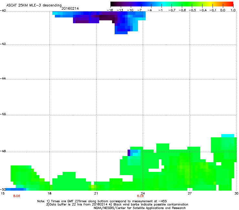Click the NOAA/NESDIS Center for Satellite Applications credit
Viewport: 239px width, 210px height.
pyautogui.click(x=140, y=208)
